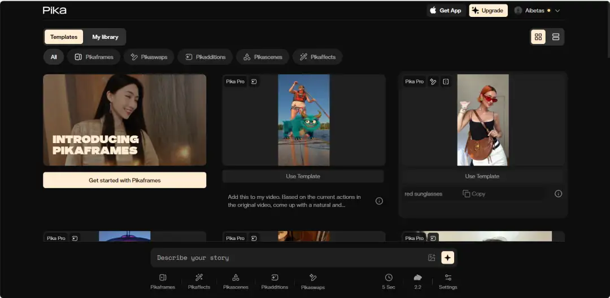Open the 5 Sec duration selector
This screenshot has height=298, width=610.
[389, 282]
